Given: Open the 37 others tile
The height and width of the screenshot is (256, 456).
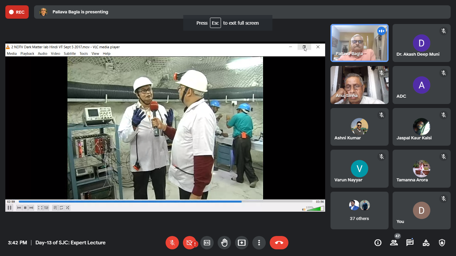Looking at the screenshot, I should (360, 210).
